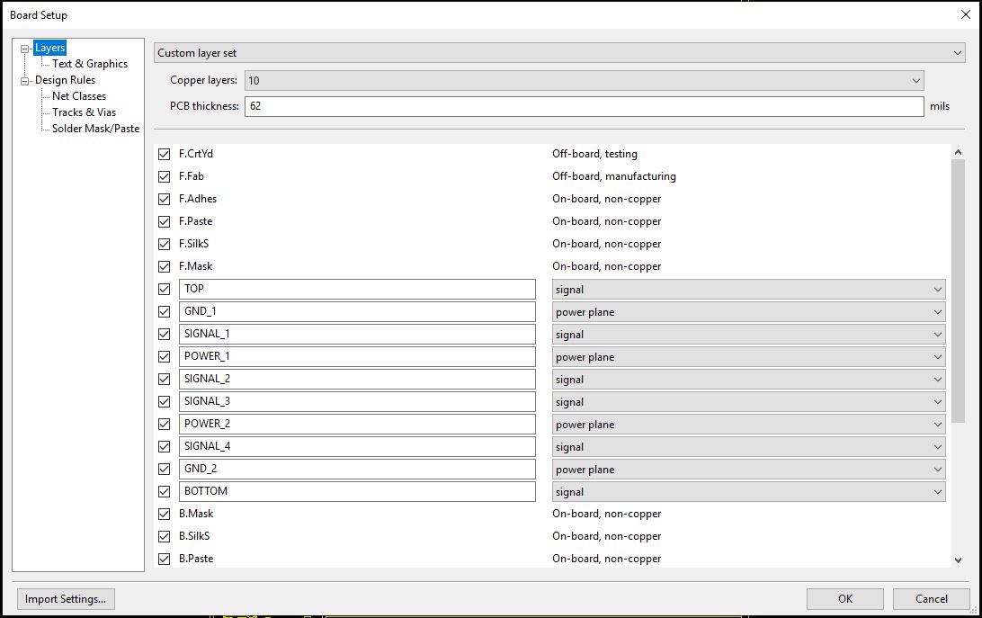The width and height of the screenshot is (982, 618).
Task: Open the Custom layer set dropdown
Action: 558,53
